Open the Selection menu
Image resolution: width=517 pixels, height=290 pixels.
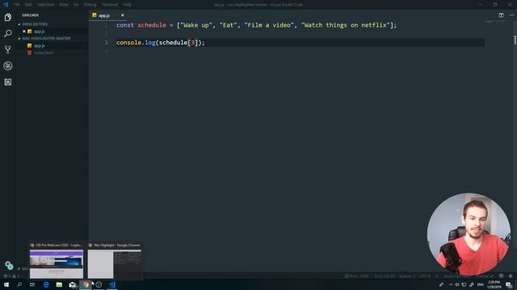pos(45,5)
